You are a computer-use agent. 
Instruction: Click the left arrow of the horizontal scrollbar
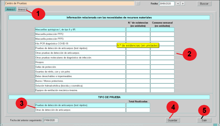click(x=2, y=125)
